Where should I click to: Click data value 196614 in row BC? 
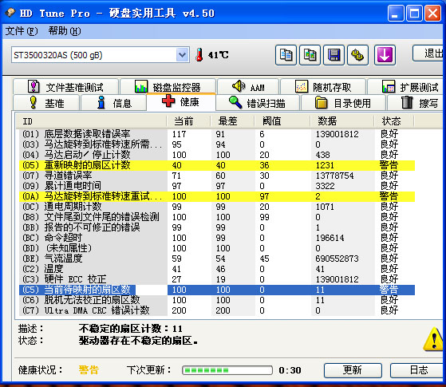click(330, 238)
